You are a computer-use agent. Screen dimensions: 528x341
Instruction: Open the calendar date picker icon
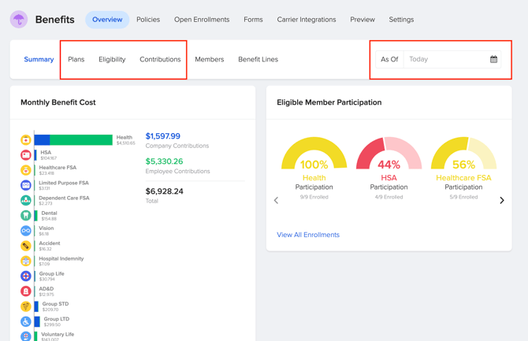point(494,60)
